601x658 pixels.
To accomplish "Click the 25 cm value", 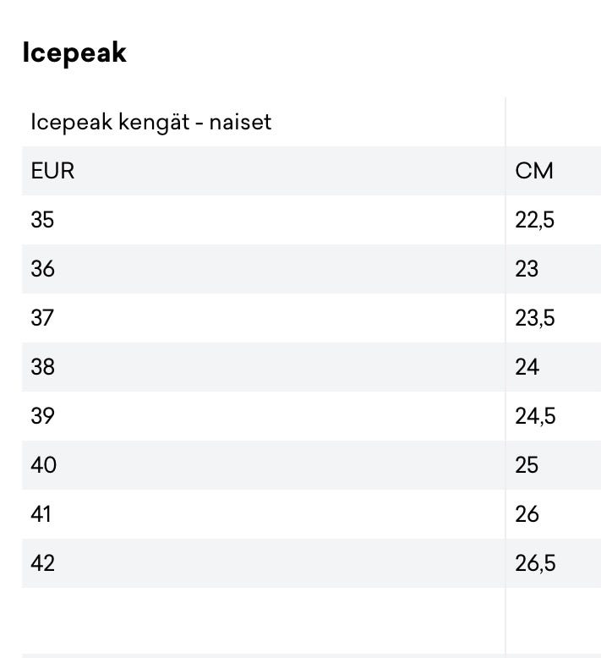I will pyautogui.click(x=527, y=465).
